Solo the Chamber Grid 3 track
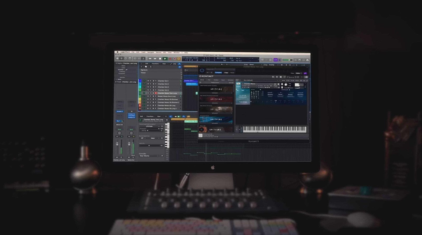 point(151,87)
